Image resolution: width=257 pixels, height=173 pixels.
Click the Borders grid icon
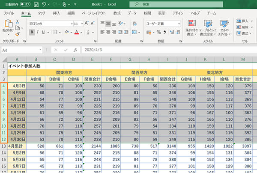point(55,32)
